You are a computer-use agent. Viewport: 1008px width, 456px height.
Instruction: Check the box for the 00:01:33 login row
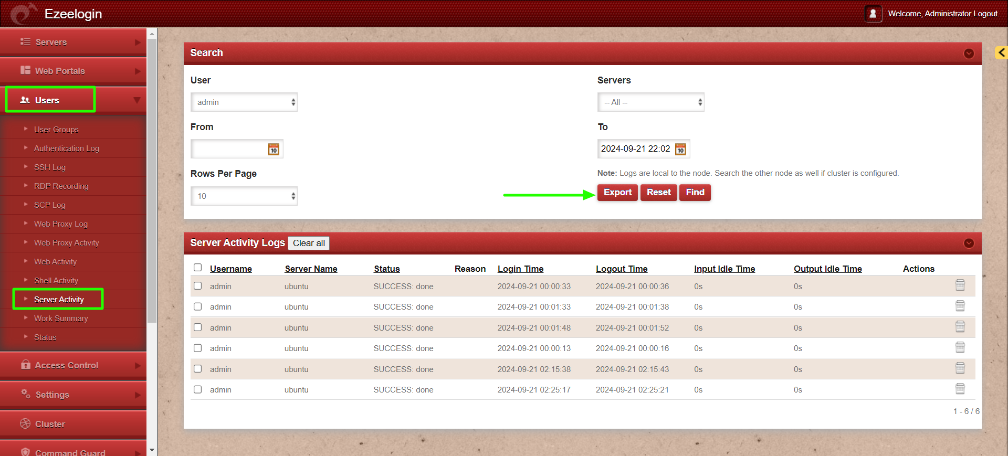(x=198, y=306)
